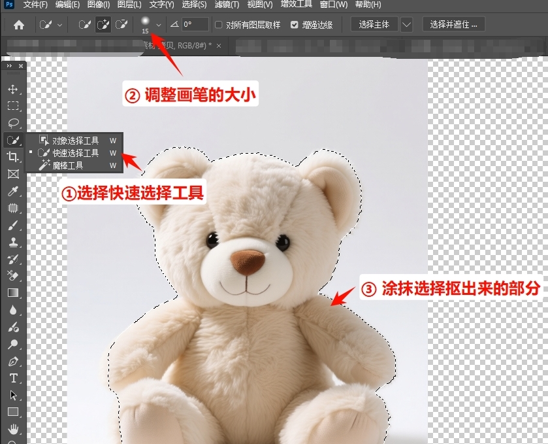The width and height of the screenshot is (548, 444).
Task: Enable 对所有图层取样 checkbox
Action: click(219, 25)
